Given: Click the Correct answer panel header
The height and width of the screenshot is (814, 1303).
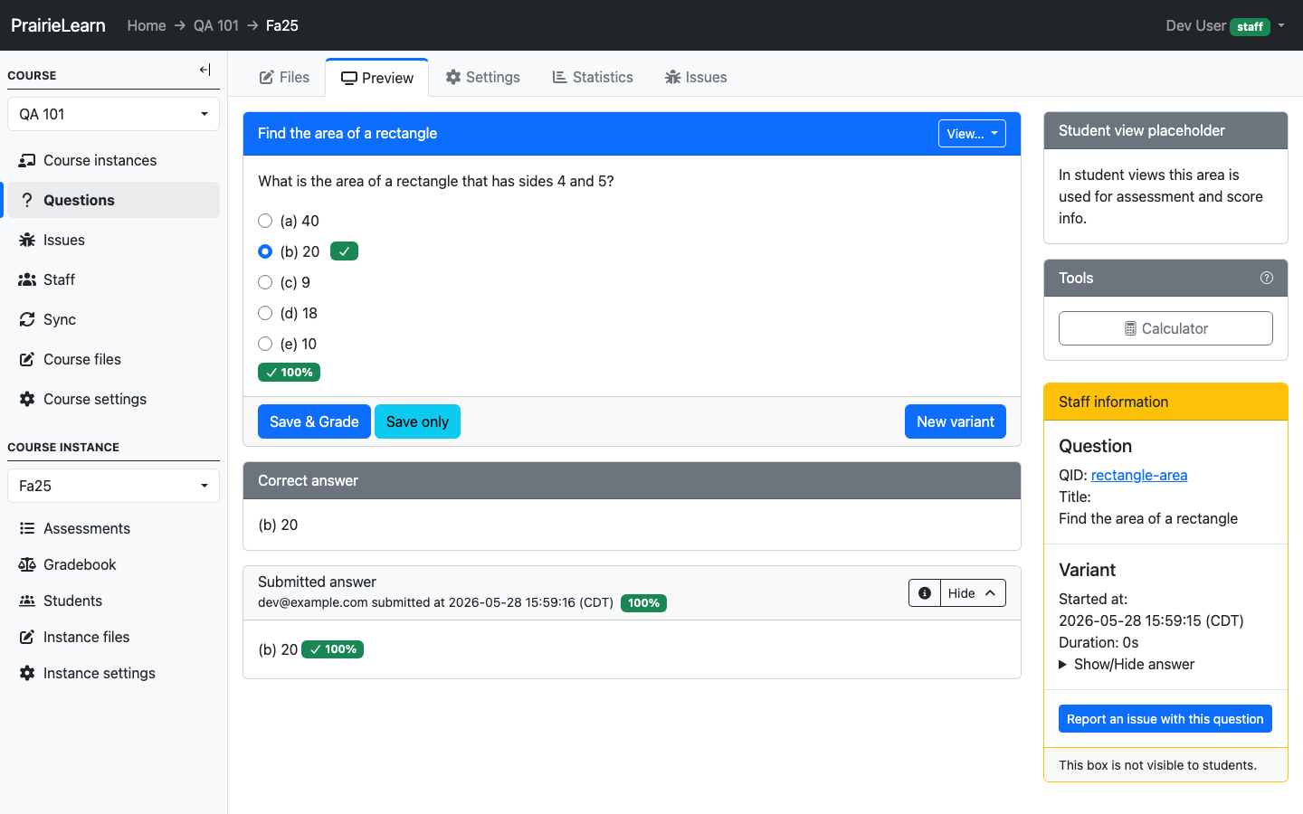Looking at the screenshot, I should coord(632,481).
